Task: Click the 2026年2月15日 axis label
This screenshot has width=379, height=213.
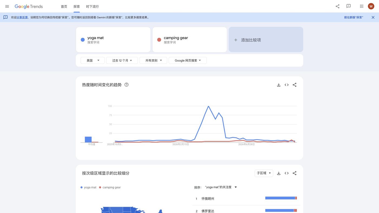Action: (x=181, y=144)
